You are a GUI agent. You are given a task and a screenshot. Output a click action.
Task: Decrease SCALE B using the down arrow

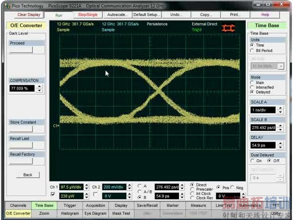[279, 130]
